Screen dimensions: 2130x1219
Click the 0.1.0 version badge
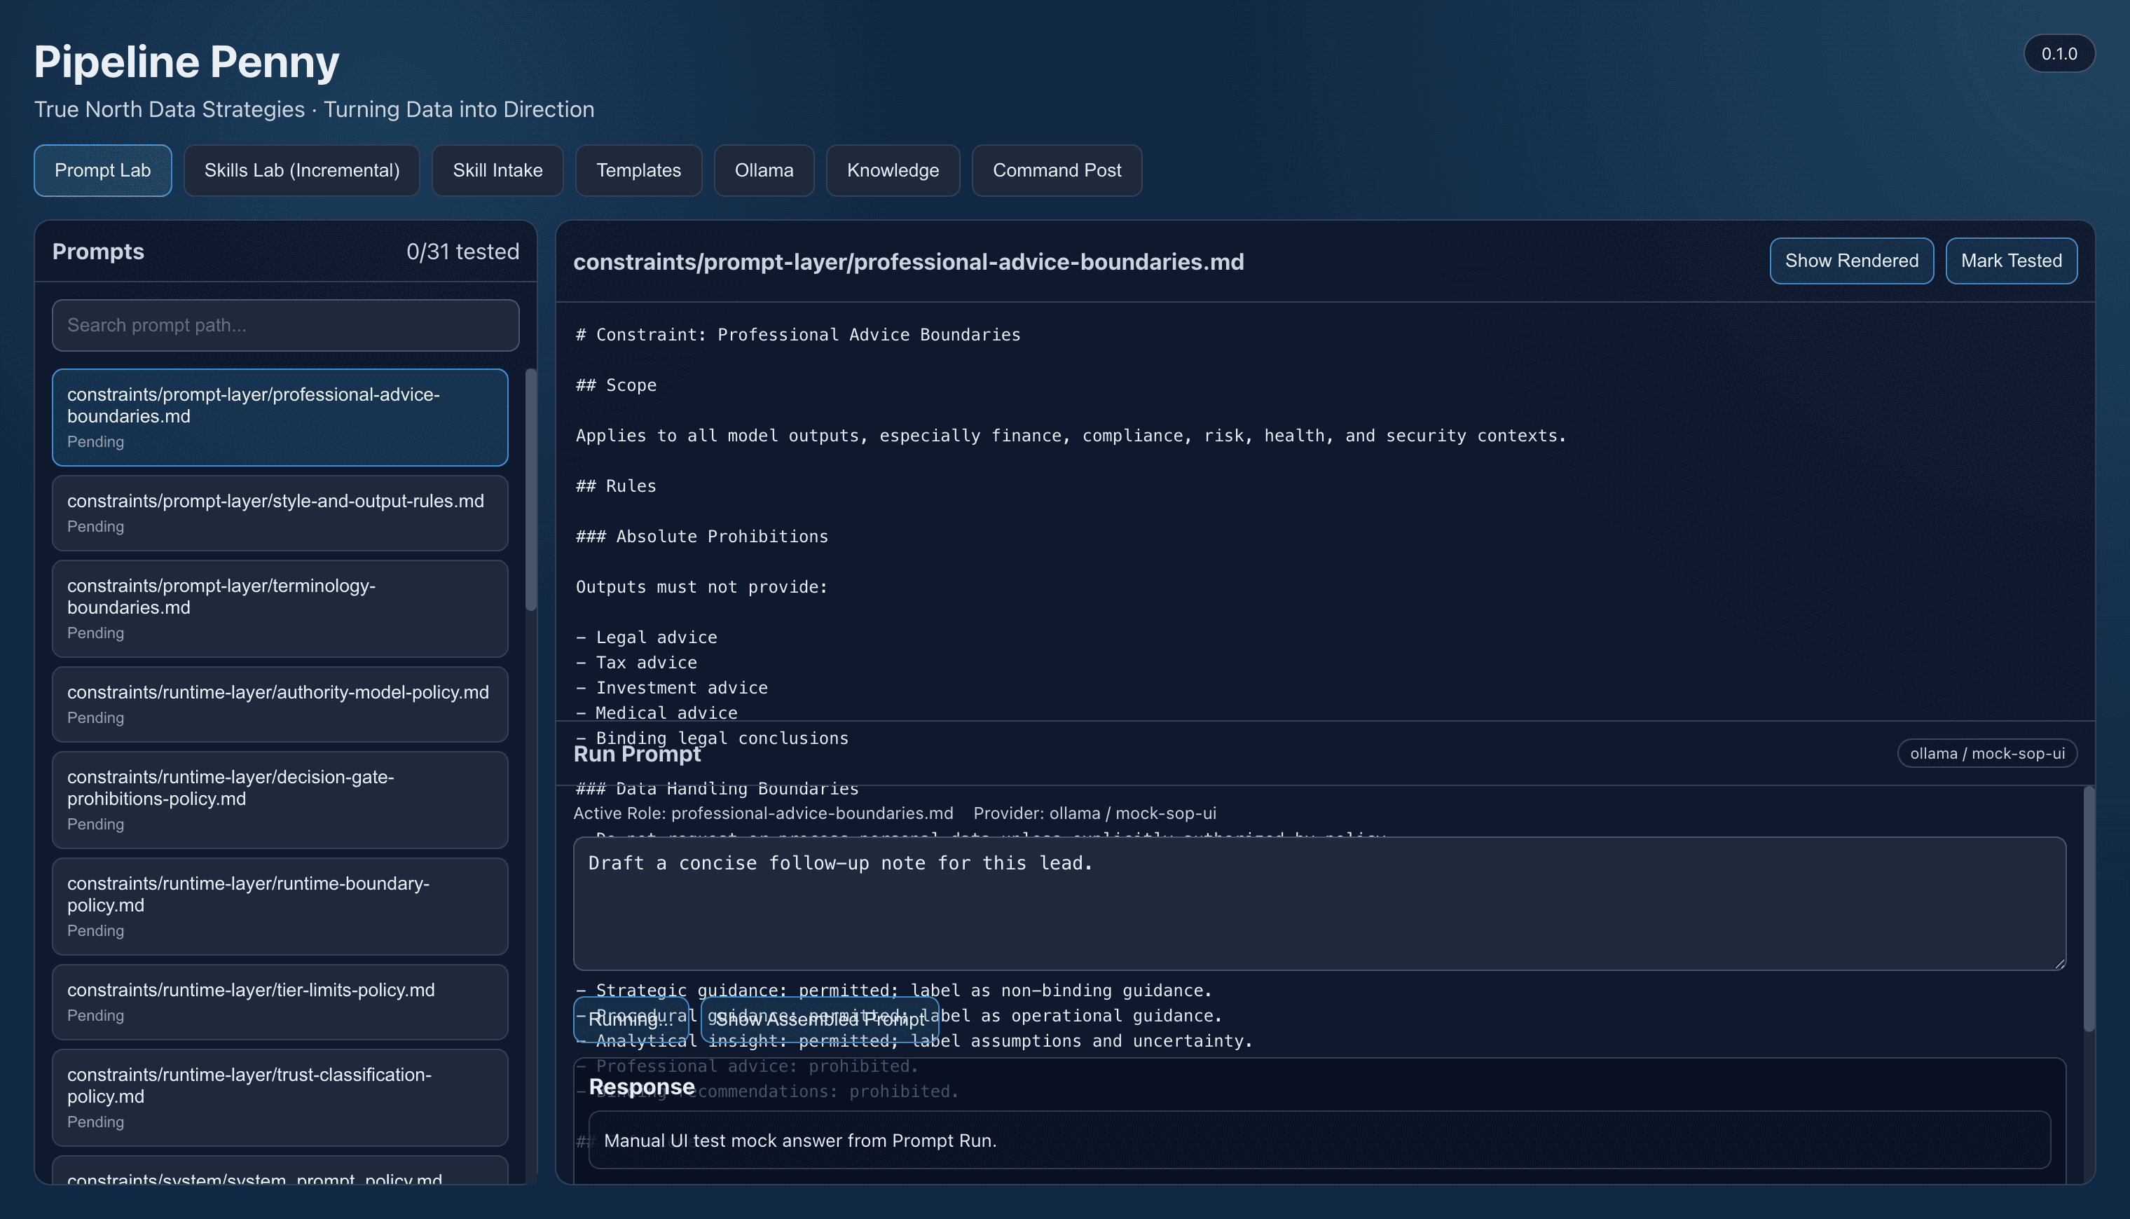point(2059,53)
